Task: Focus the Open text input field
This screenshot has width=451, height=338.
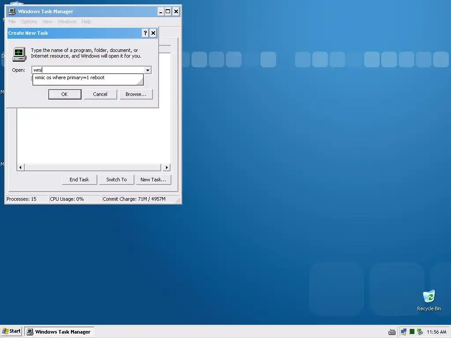Action: click(88, 70)
